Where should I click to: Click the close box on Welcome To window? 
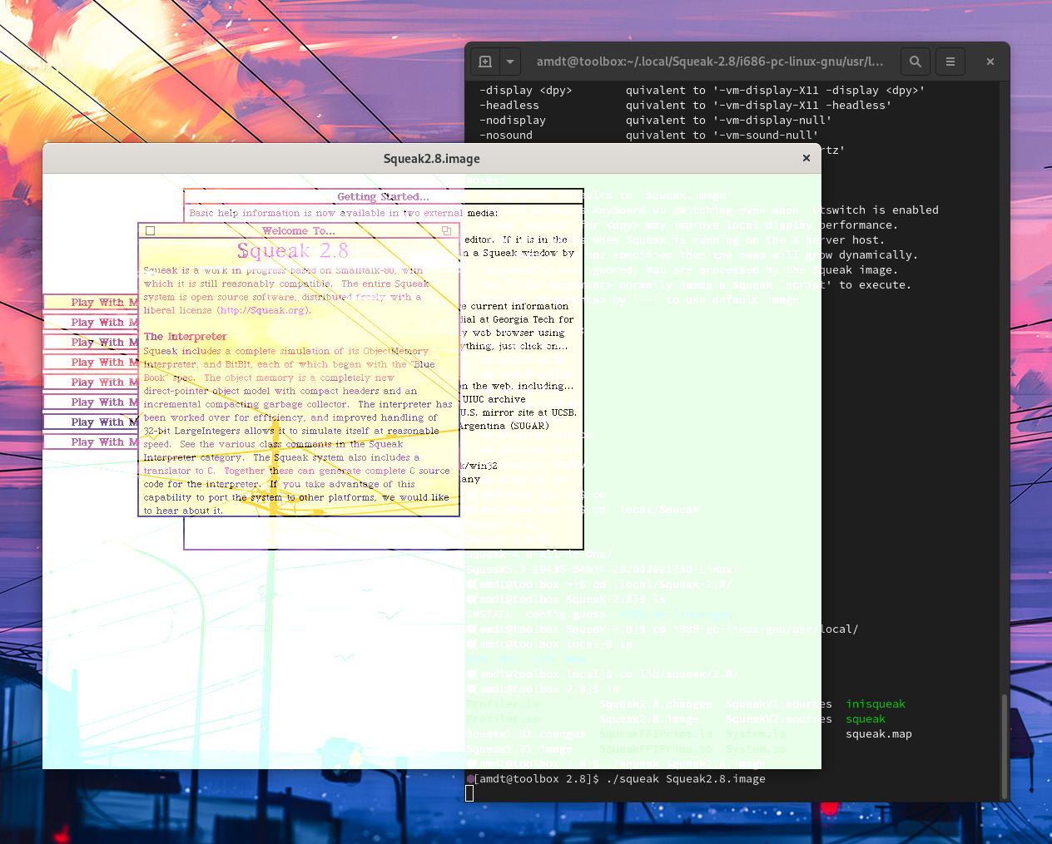150,231
